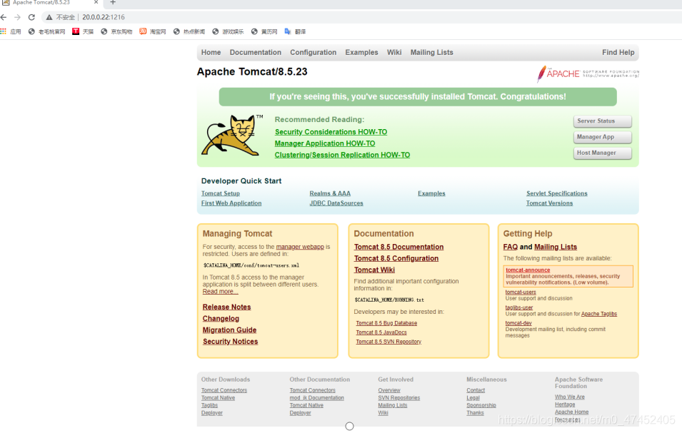Open Tomcat 8.5 Documentation link
The image size is (682, 433).
398,247
